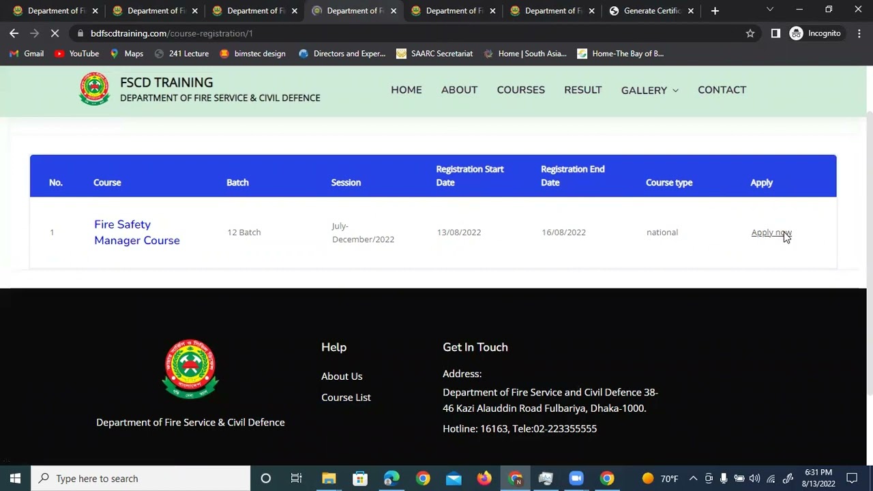Viewport: 873px width, 491px height.
Task: Open the About menu item
Action: (459, 90)
